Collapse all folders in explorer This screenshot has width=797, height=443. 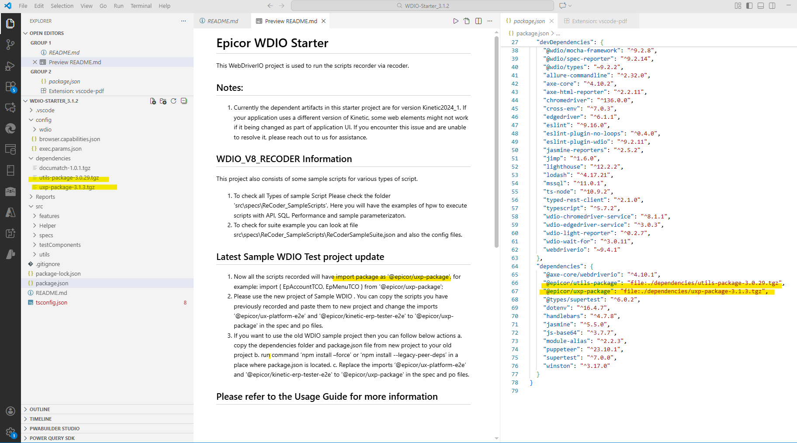(x=184, y=101)
